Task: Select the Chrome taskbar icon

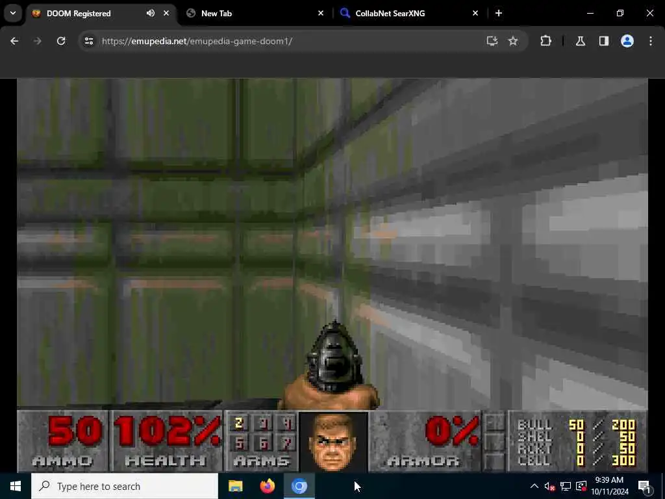Action: 299,486
